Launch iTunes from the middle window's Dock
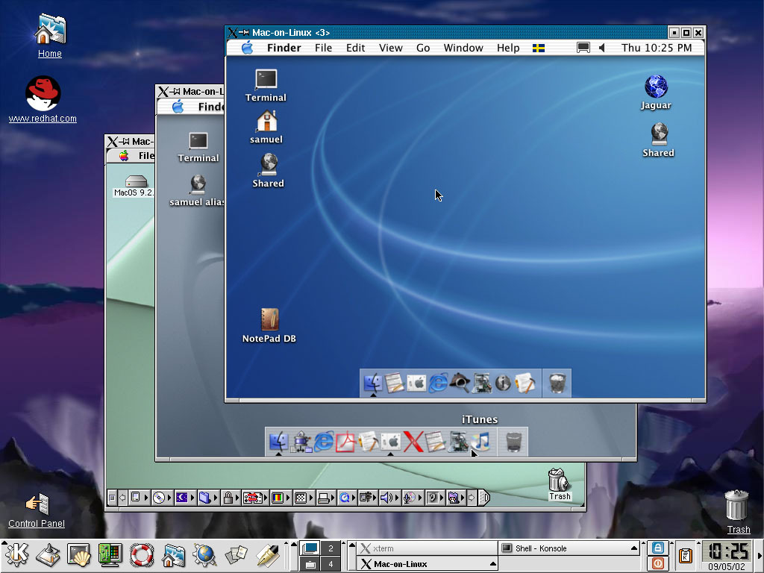This screenshot has width=764, height=573. (481, 442)
